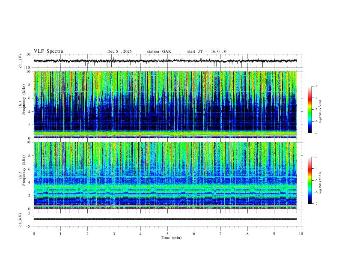Click "-7" on the ch.1 color scale
The image size is (339, 262).
(316, 133)
